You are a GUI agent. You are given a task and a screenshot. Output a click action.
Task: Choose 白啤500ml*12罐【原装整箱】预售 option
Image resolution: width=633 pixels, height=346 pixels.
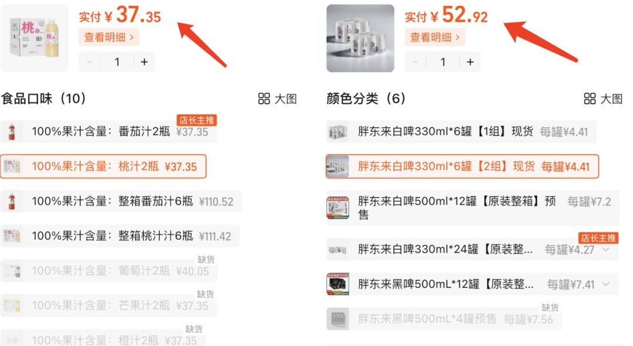pos(472,208)
